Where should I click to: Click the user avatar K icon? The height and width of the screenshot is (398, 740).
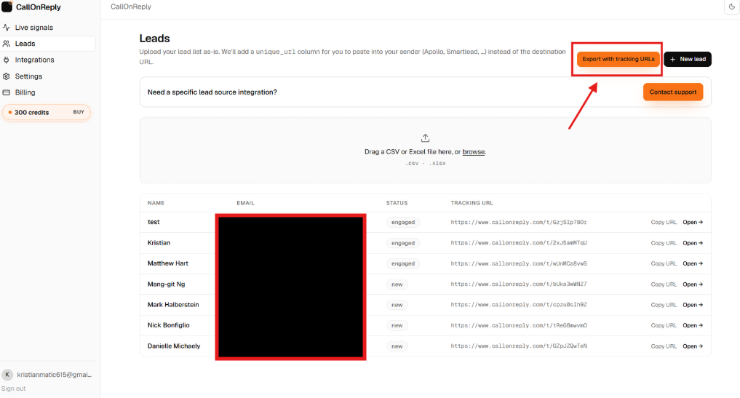[x=7, y=375]
